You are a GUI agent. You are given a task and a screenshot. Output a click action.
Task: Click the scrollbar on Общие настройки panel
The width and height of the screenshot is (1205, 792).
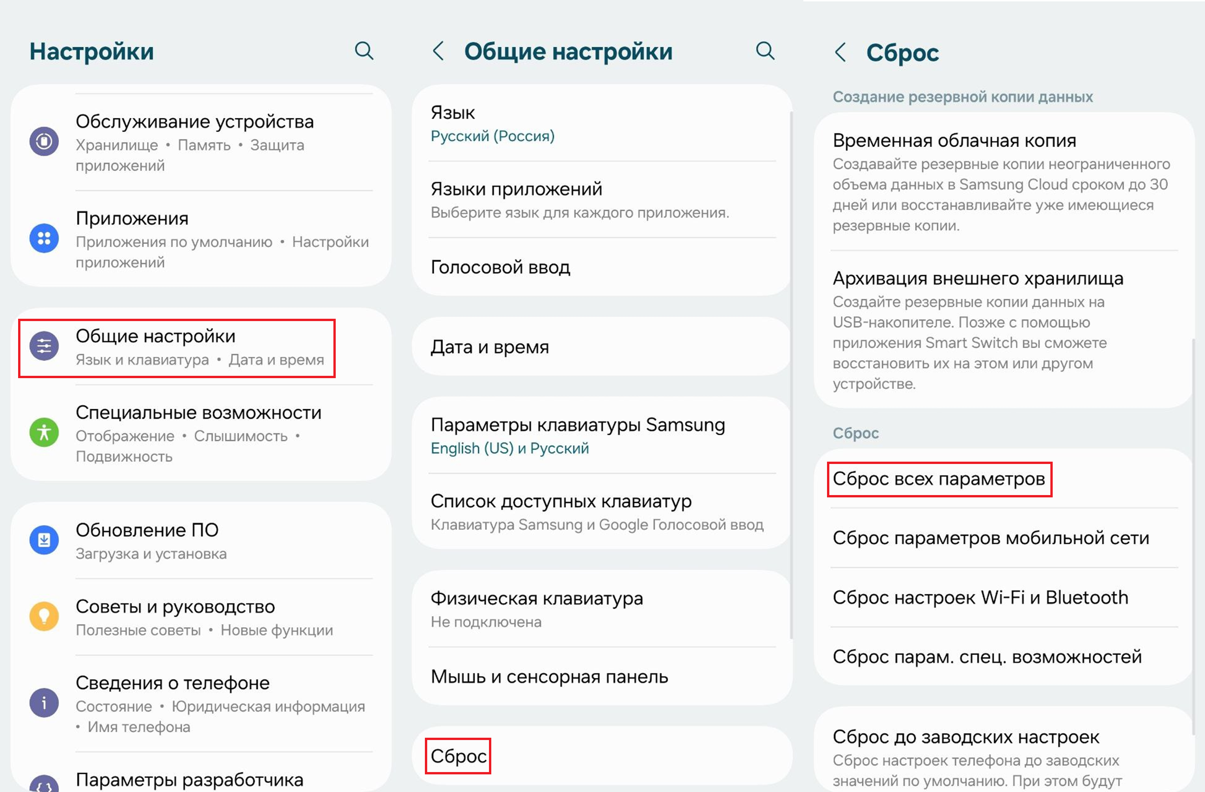(x=791, y=374)
